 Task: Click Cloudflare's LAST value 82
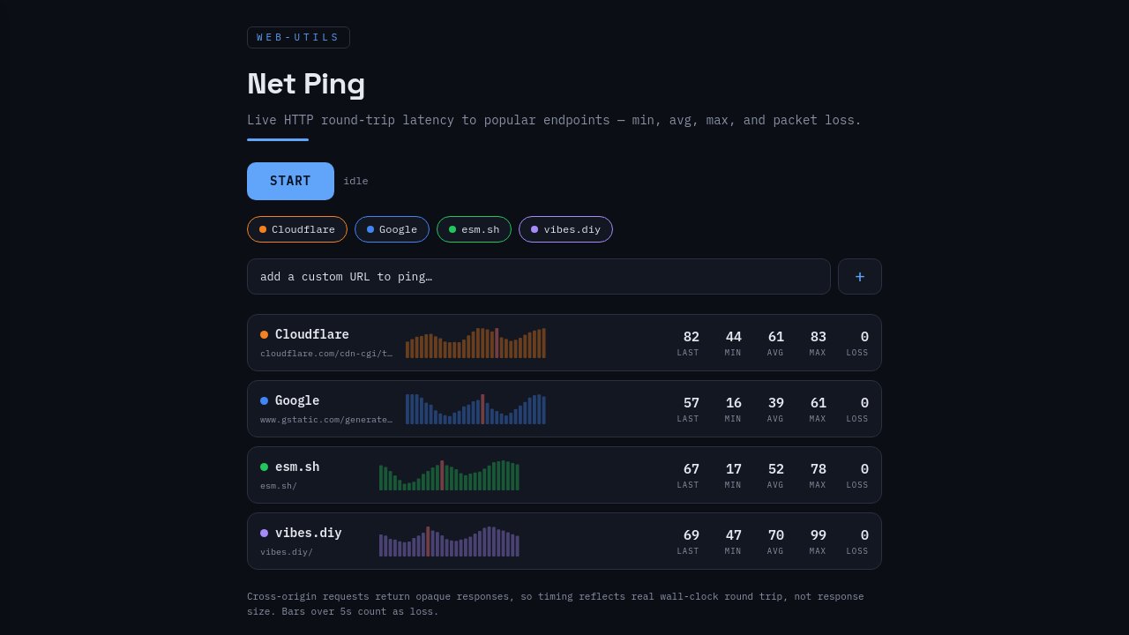coord(692,336)
